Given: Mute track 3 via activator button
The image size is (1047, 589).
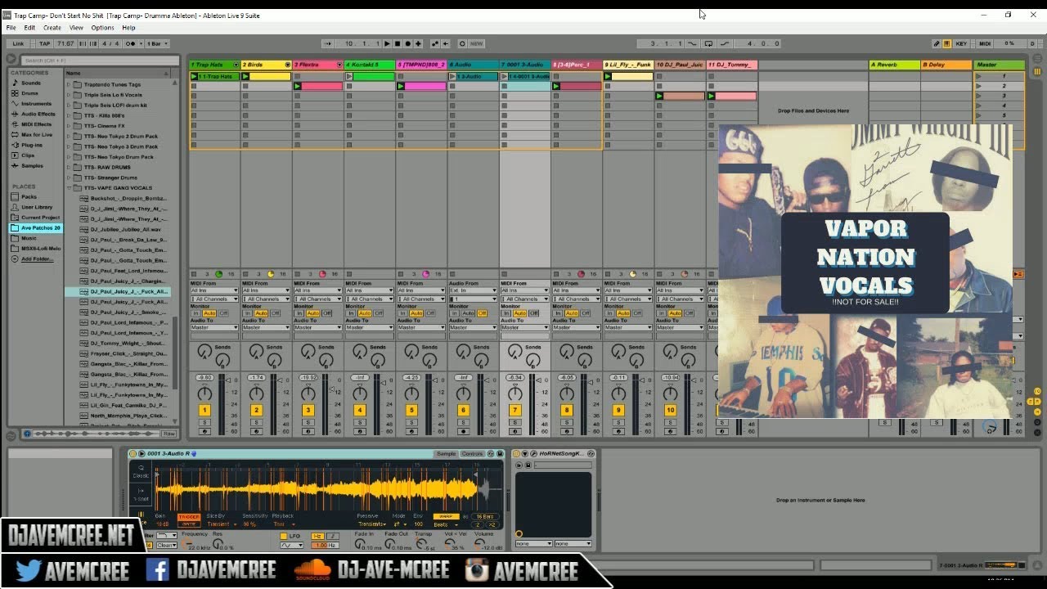Looking at the screenshot, I should tap(308, 410).
